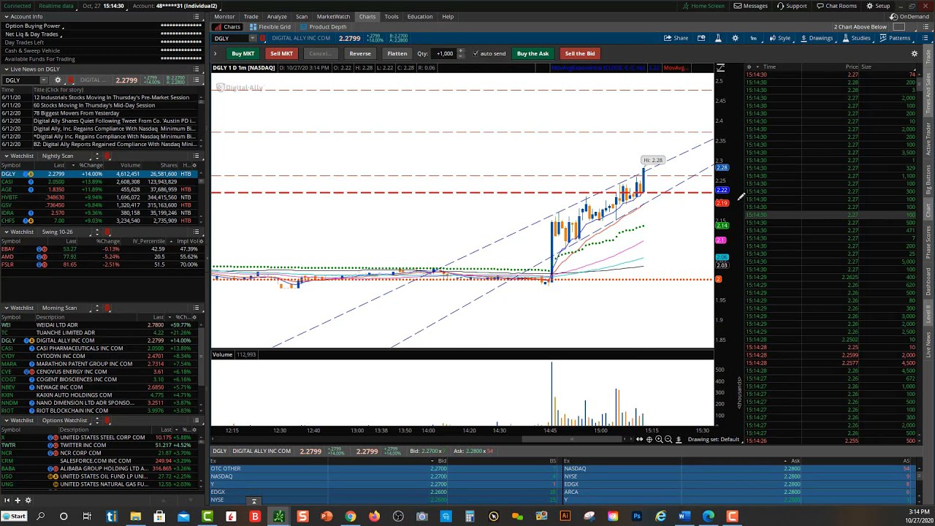Open Account Info section menu icon
This screenshot has height=526, width=935.
196,16
